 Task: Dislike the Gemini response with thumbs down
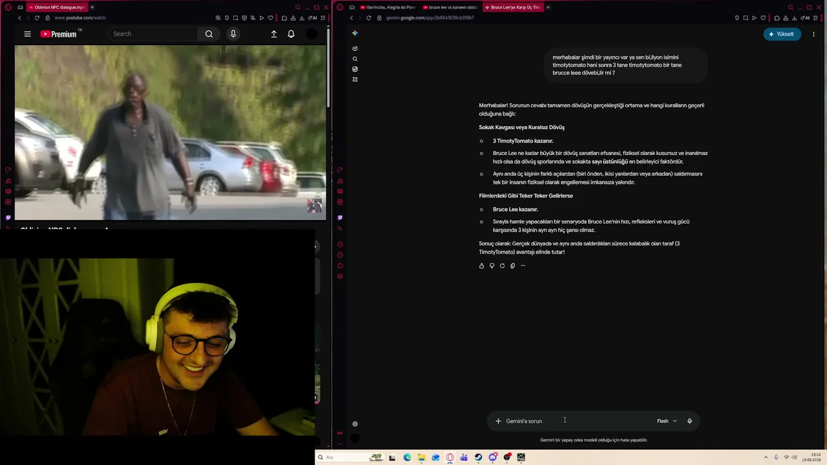point(492,266)
